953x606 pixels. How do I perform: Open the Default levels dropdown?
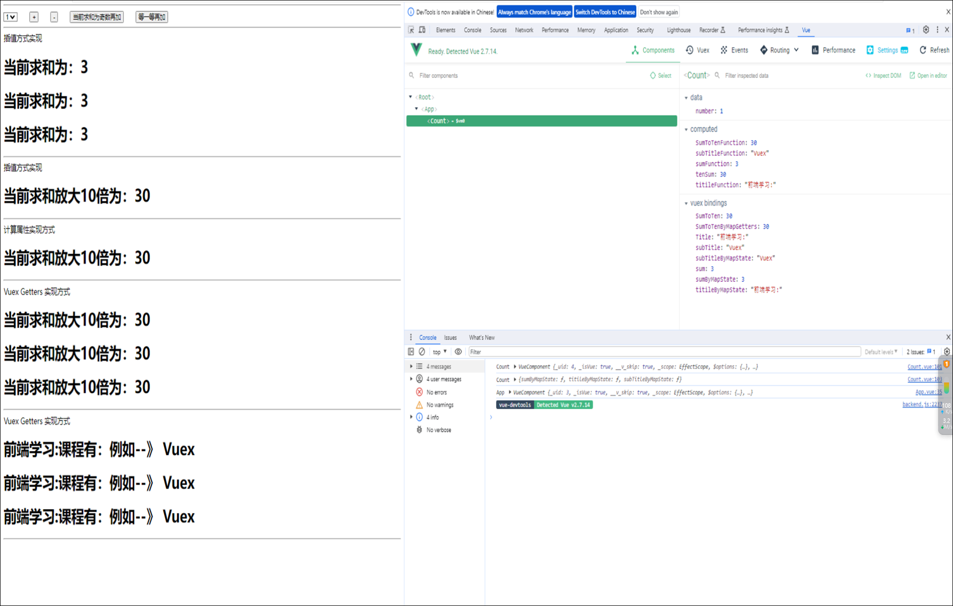coord(881,351)
